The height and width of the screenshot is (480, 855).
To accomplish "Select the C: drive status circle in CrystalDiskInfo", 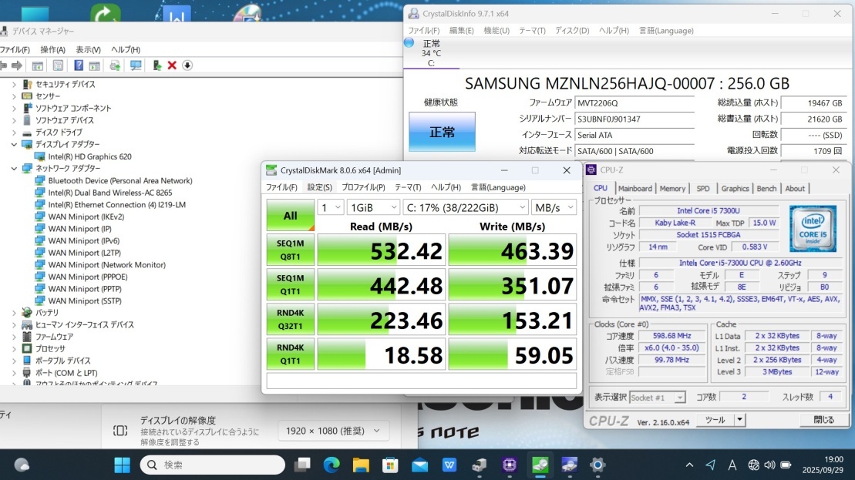I will (409, 42).
